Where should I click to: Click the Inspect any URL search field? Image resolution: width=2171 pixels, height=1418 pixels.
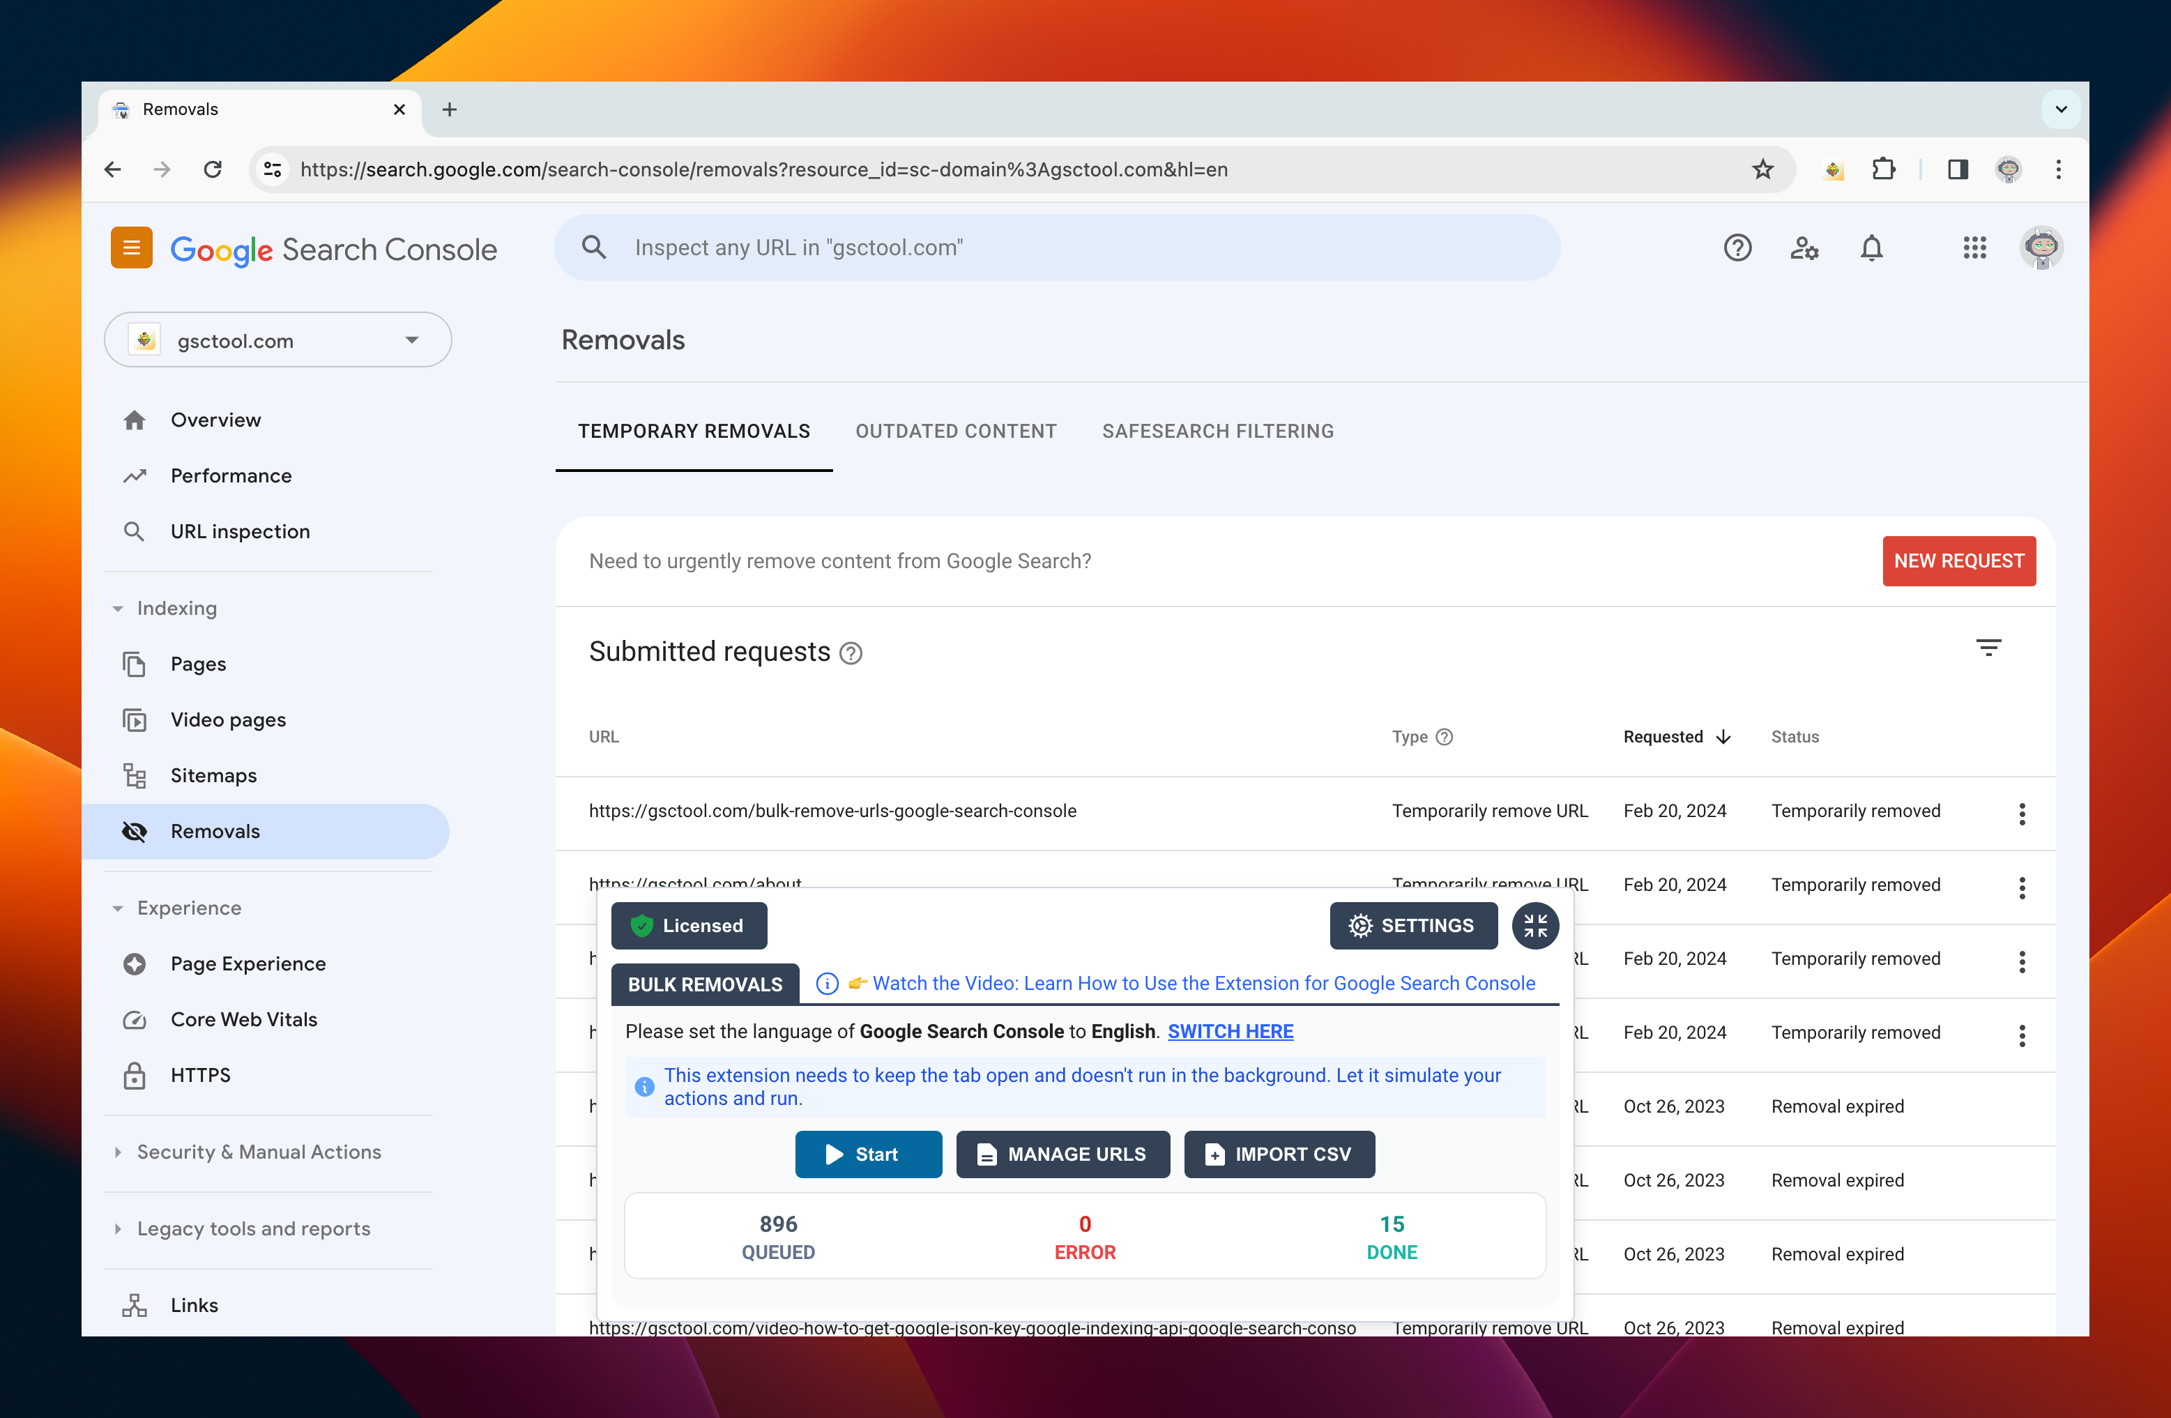tap(1058, 248)
